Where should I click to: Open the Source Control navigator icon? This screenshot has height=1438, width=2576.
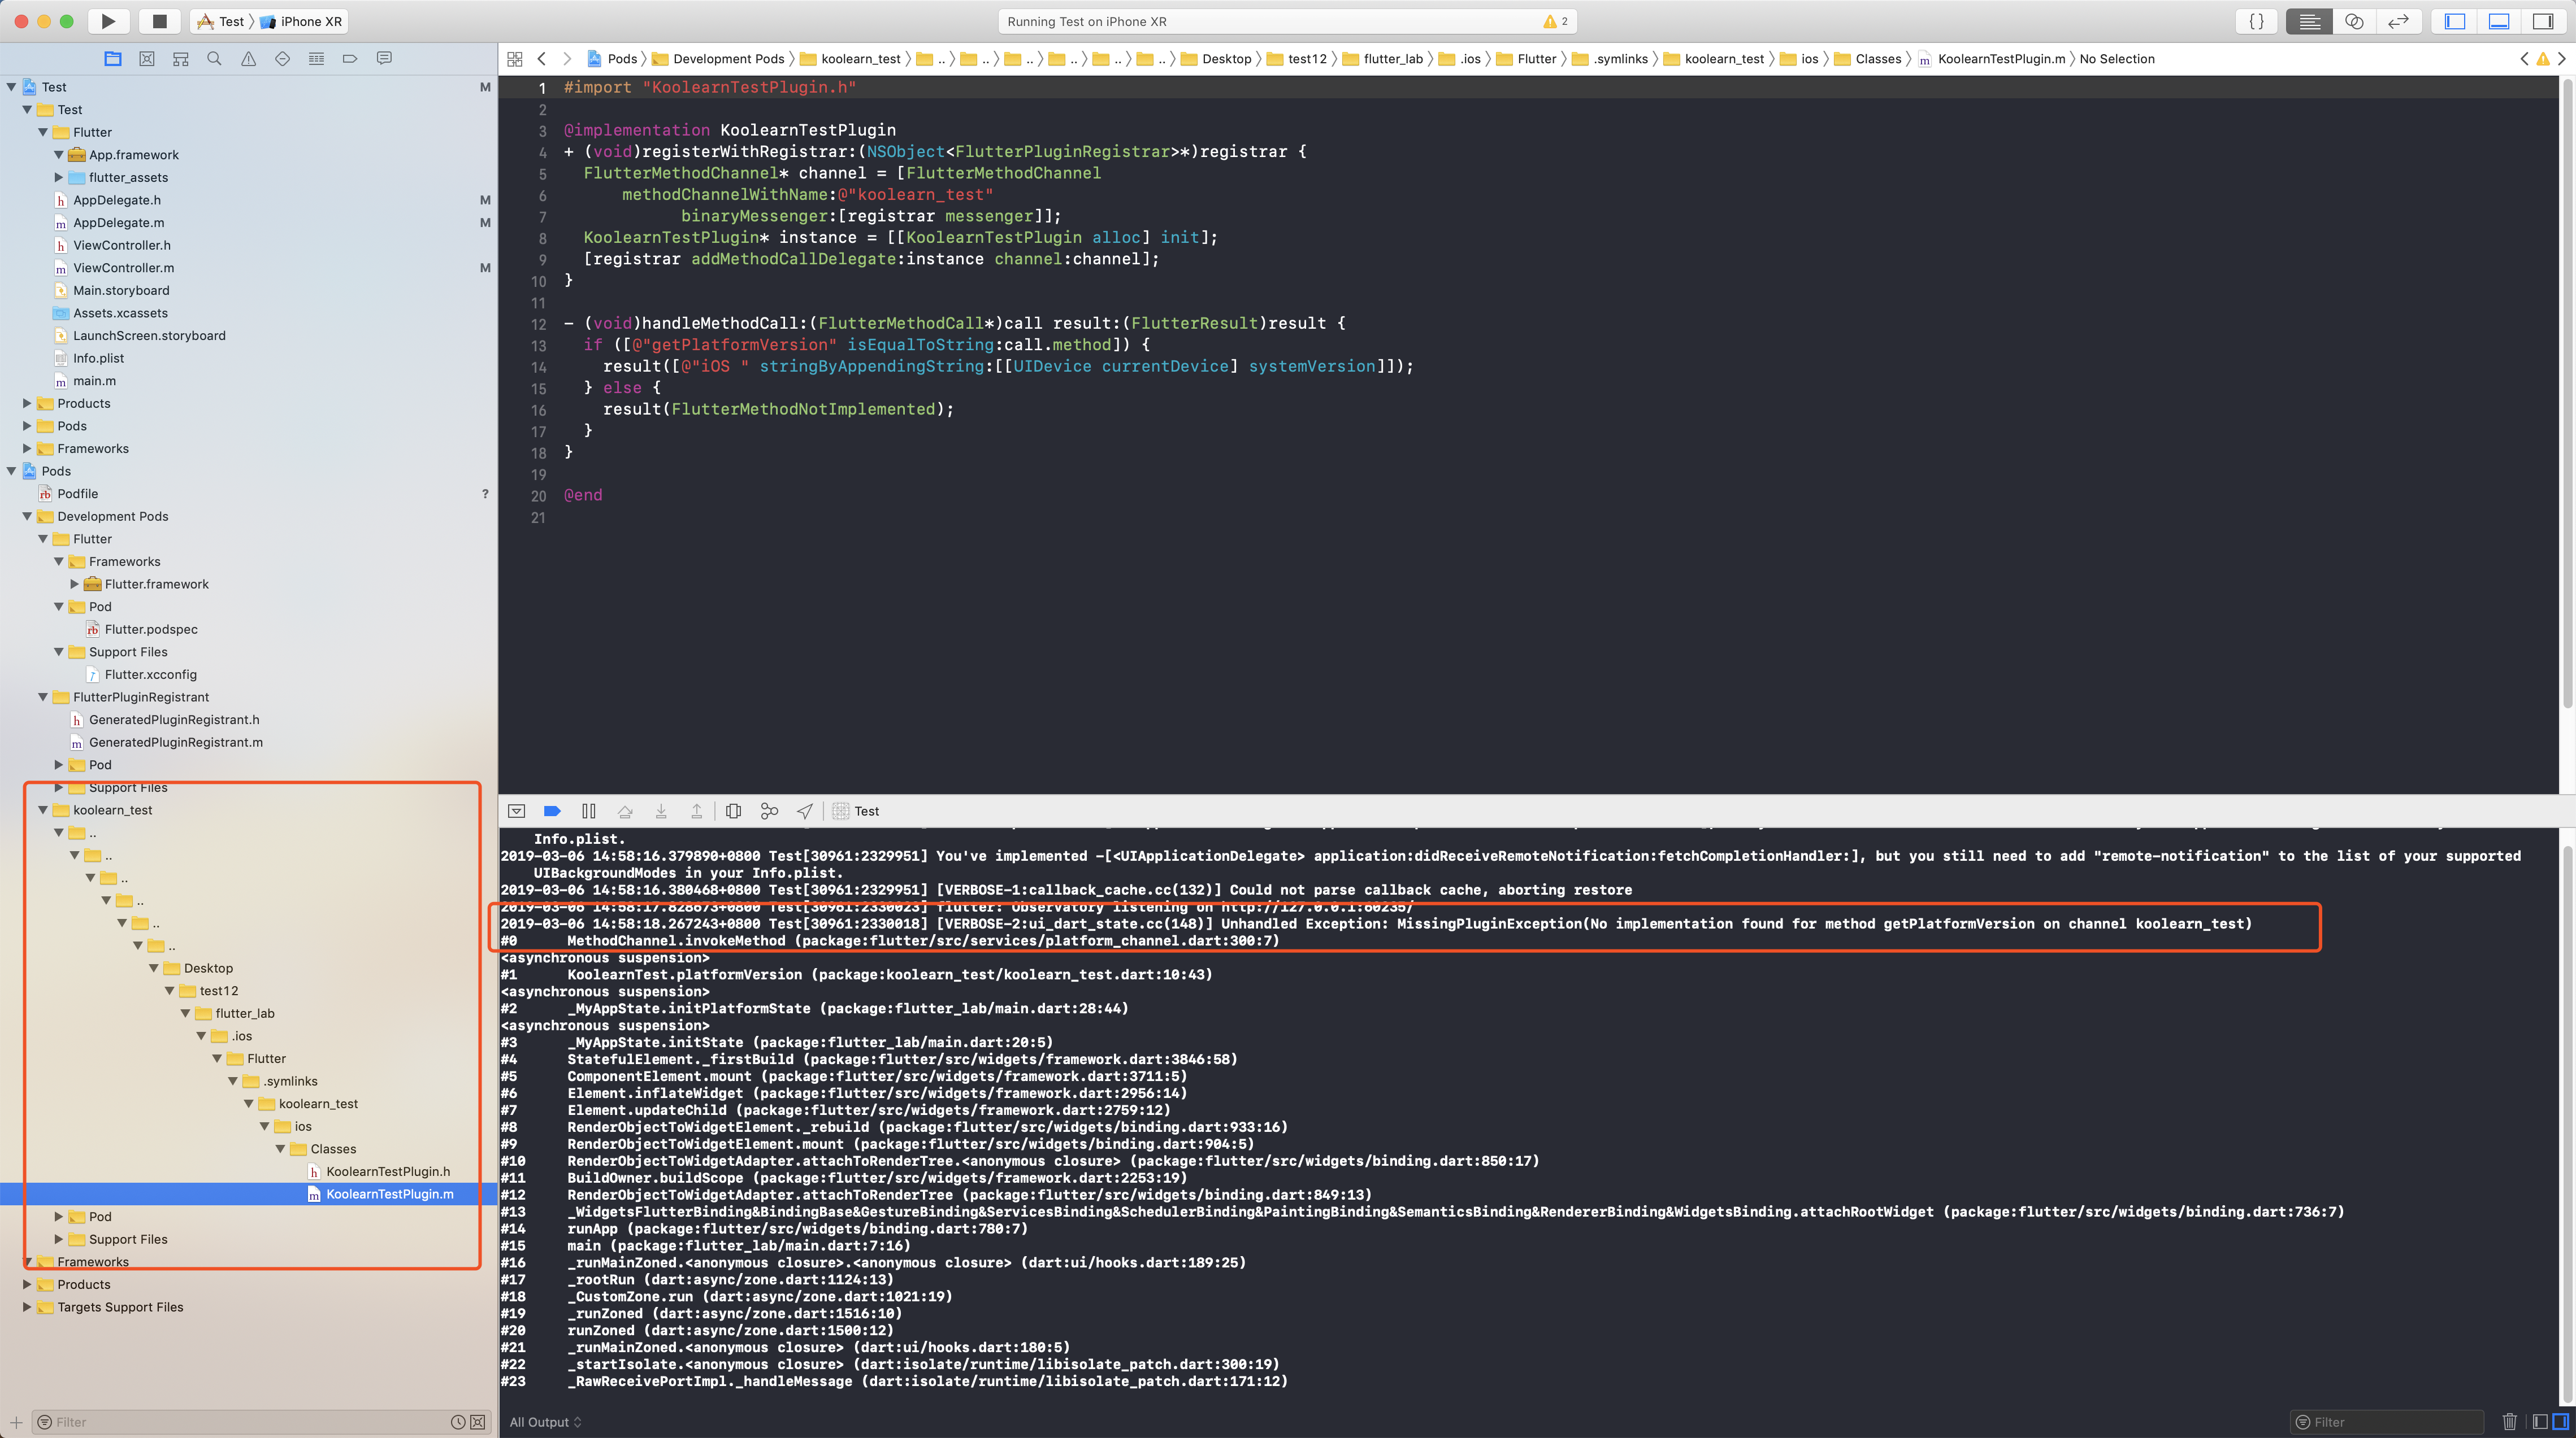pos(147,59)
